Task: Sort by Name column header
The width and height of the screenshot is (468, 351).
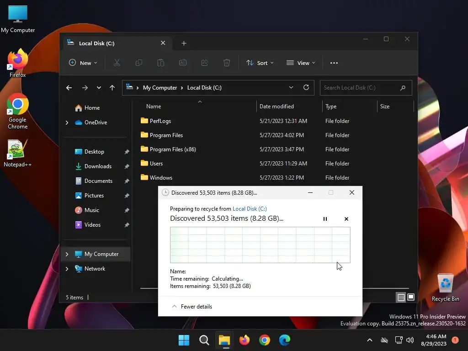Action: click(x=154, y=106)
